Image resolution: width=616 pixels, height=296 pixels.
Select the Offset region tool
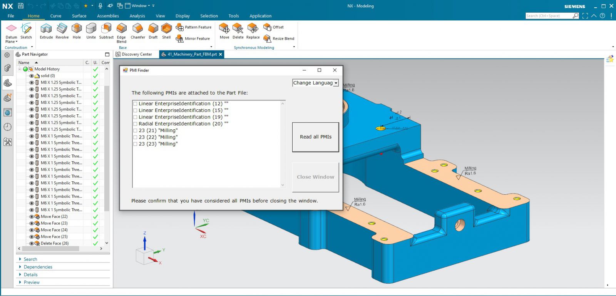pos(273,27)
